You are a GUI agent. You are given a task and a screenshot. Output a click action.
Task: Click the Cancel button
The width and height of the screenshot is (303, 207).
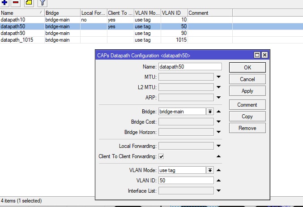pos(248,79)
